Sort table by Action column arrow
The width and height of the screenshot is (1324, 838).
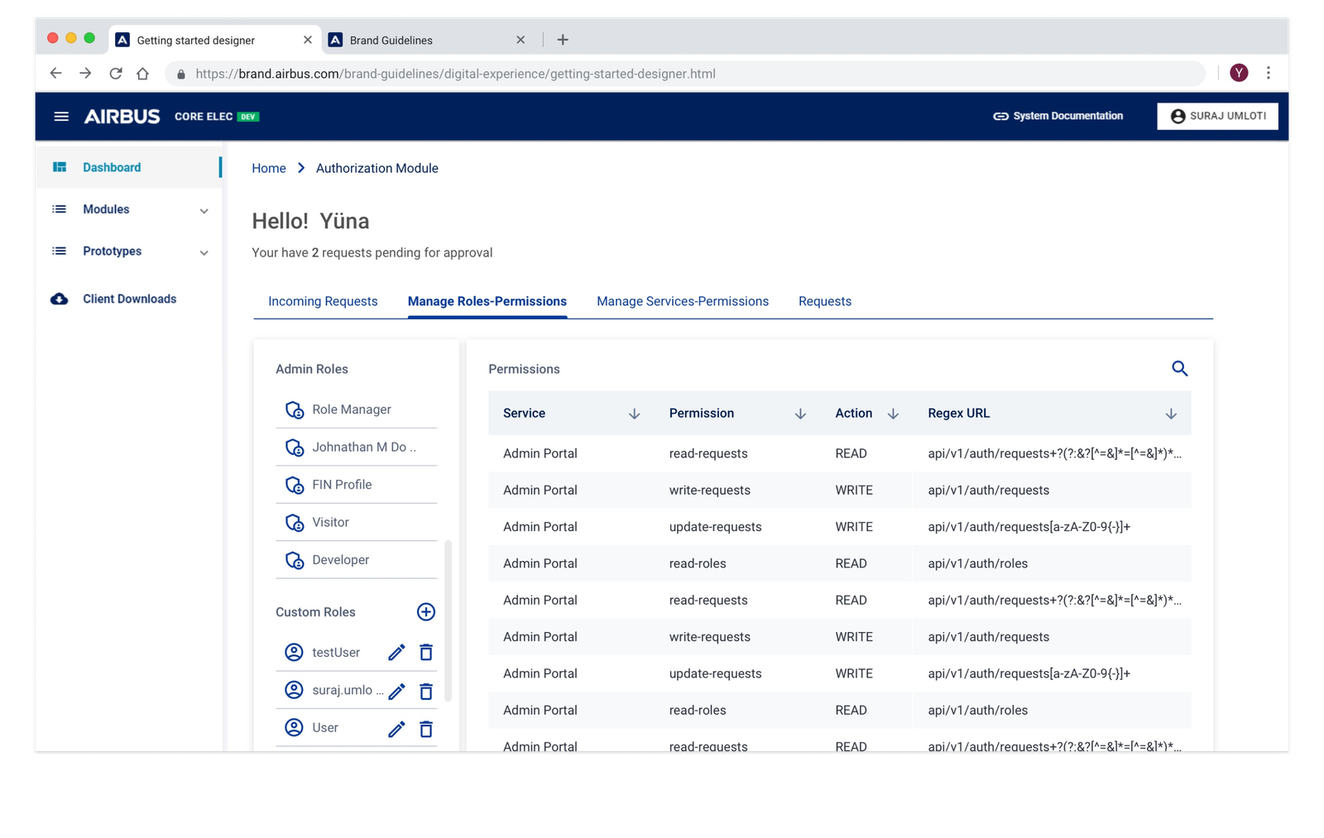pyautogui.click(x=893, y=414)
